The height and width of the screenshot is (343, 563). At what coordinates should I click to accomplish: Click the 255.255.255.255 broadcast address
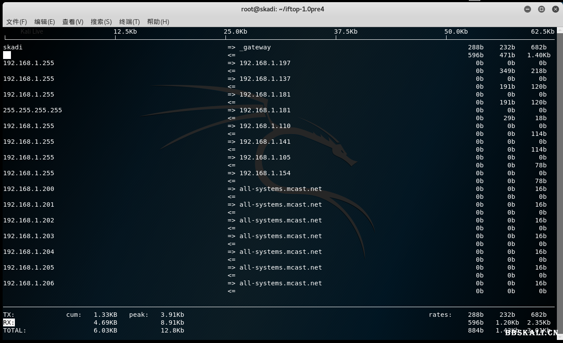(32, 110)
